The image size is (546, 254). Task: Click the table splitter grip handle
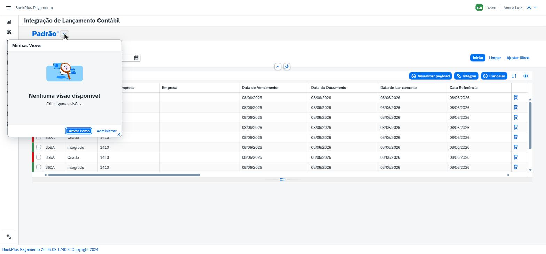(x=282, y=180)
